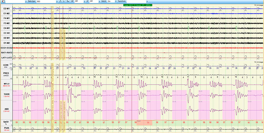Screen dimensions: 264x133
Task: Click the 125 mV value under Pleth
Action: coord(6,130)
